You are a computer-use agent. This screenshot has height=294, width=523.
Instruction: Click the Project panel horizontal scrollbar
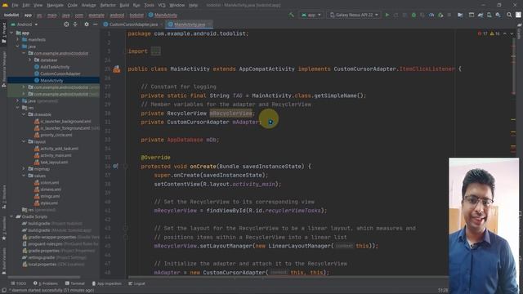click(x=44, y=277)
